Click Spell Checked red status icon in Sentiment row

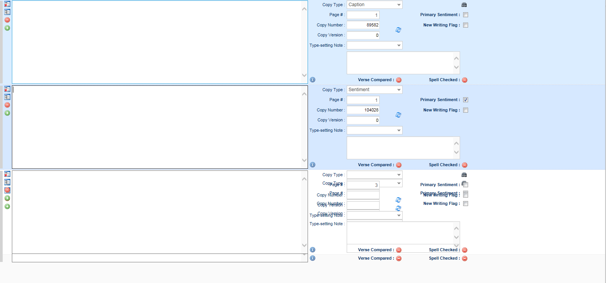coord(465,165)
